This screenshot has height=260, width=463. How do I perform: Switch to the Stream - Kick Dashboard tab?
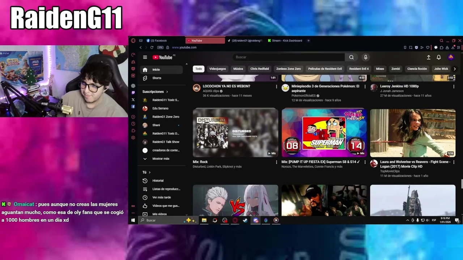[285, 40]
